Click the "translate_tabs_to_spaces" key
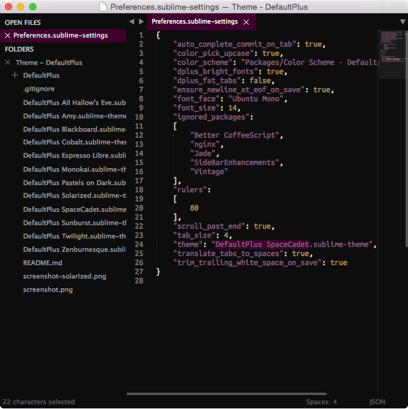Image resolution: width=408 pixels, height=409 pixels. tap(228, 254)
